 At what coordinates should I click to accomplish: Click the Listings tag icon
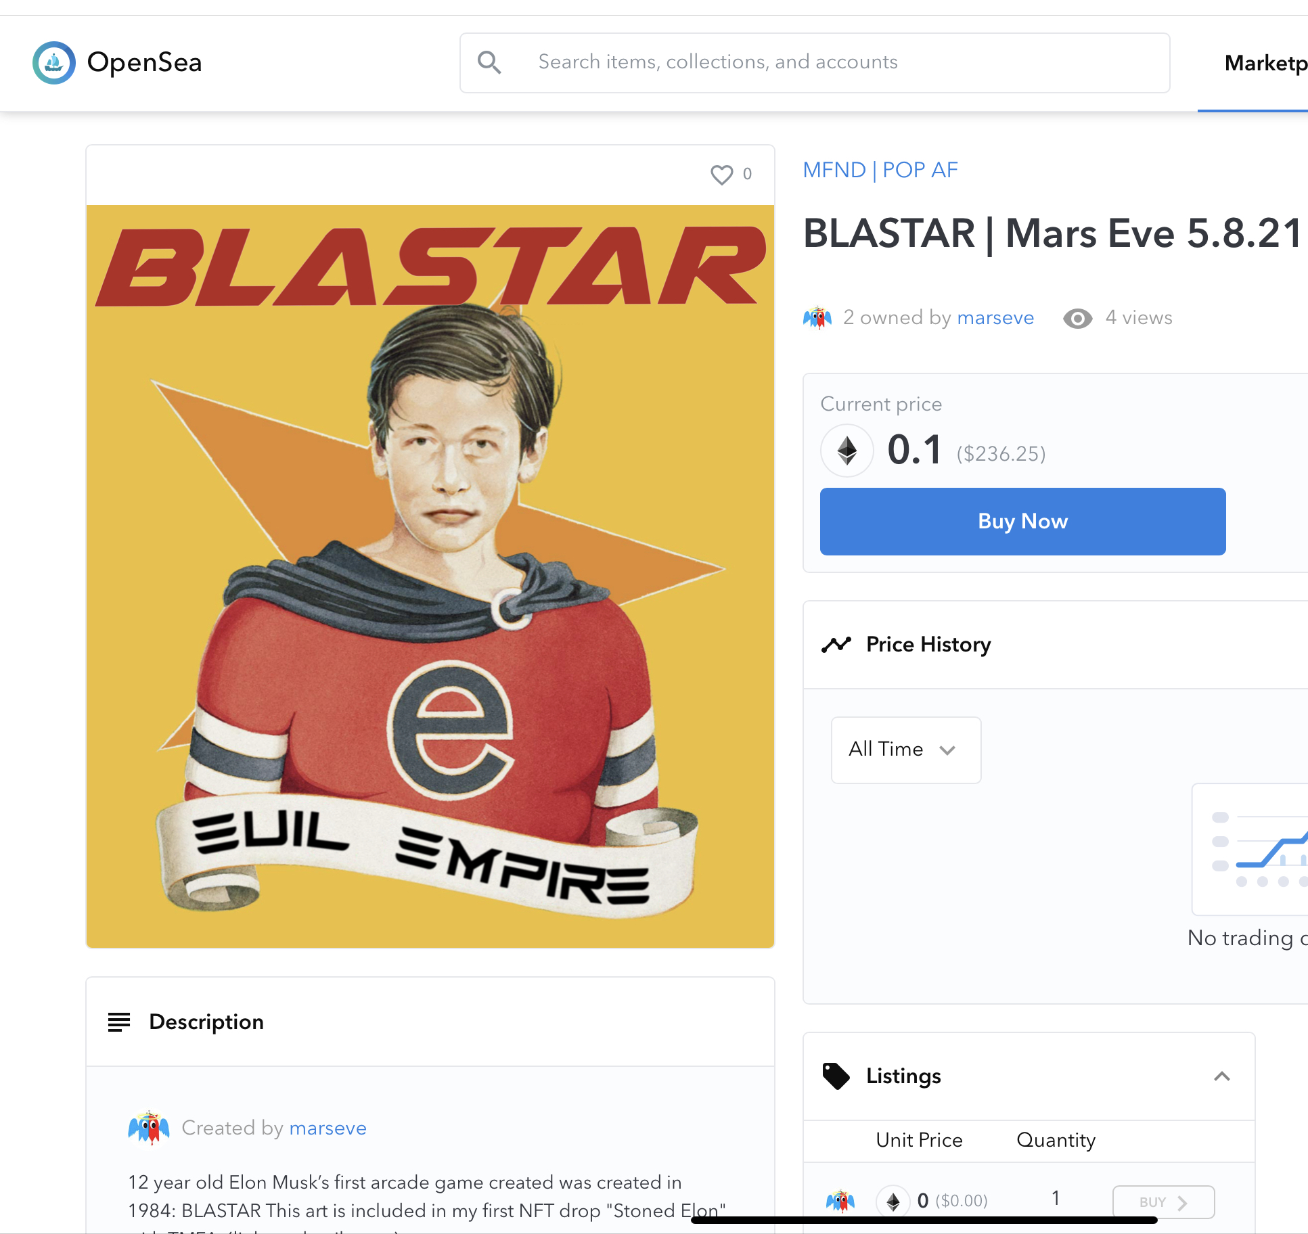[836, 1076]
